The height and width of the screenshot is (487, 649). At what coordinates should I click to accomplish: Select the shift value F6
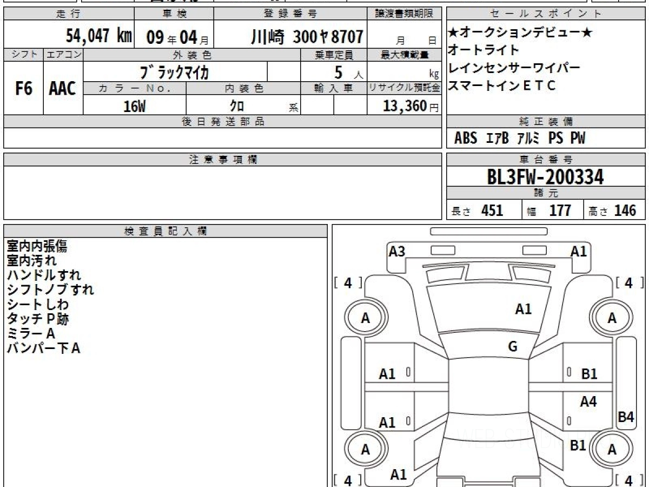23,89
